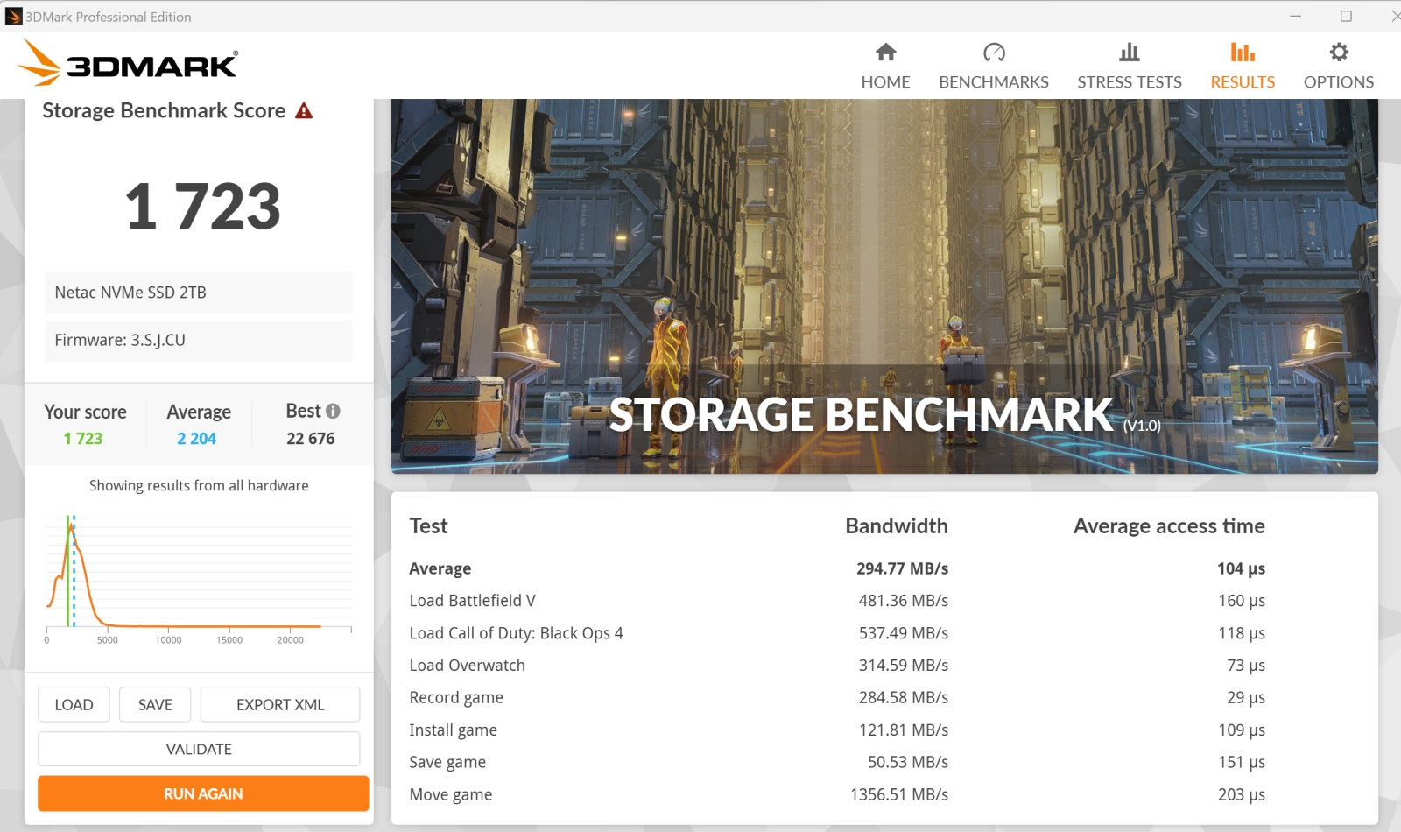
Task: Click the 1356.51 MB/s bandwidth value
Action: click(899, 795)
